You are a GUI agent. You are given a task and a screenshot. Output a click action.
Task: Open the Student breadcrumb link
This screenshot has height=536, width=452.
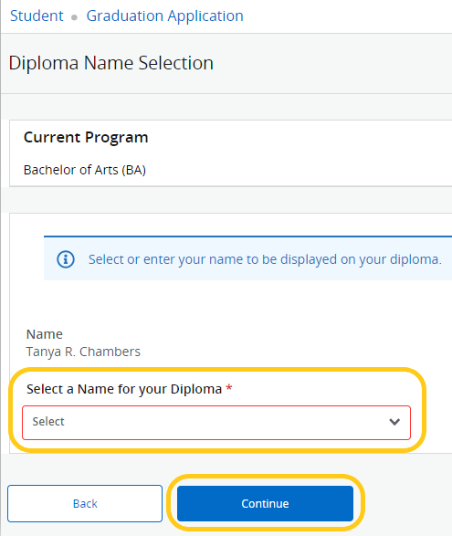pos(37,16)
